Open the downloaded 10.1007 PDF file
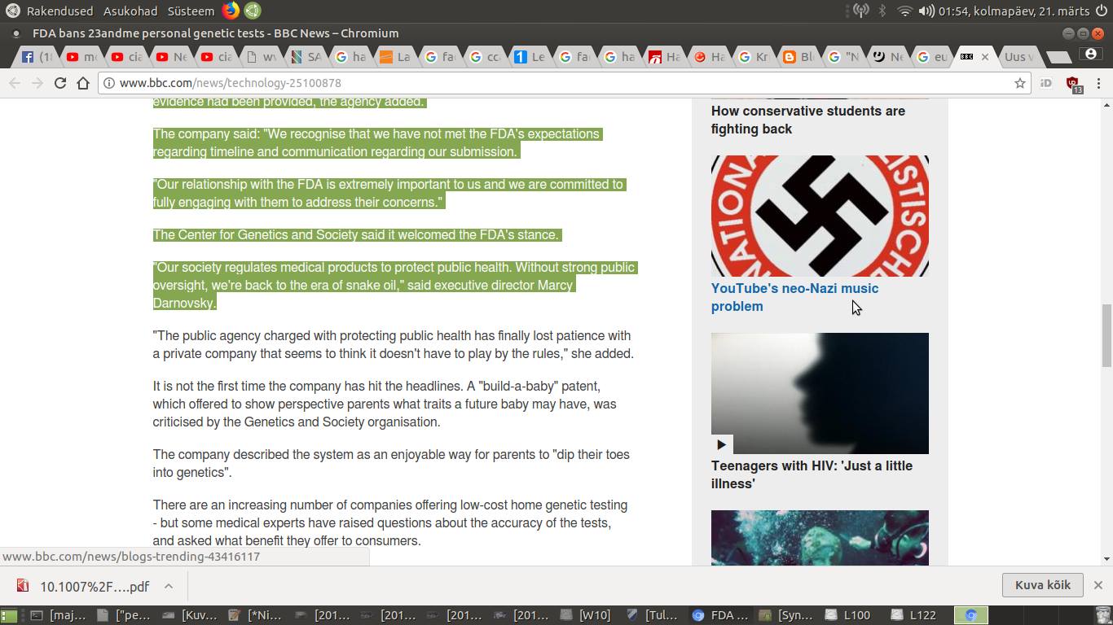Viewport: 1113px width, 625px height. point(95,587)
